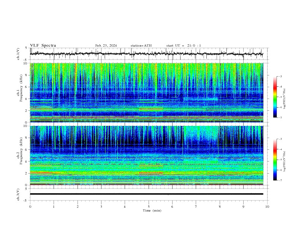Click the "VLF Spectra" title text
This screenshot has height=232, width=301.
coord(43,45)
